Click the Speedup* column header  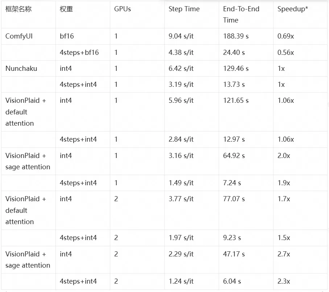coord(293,9)
